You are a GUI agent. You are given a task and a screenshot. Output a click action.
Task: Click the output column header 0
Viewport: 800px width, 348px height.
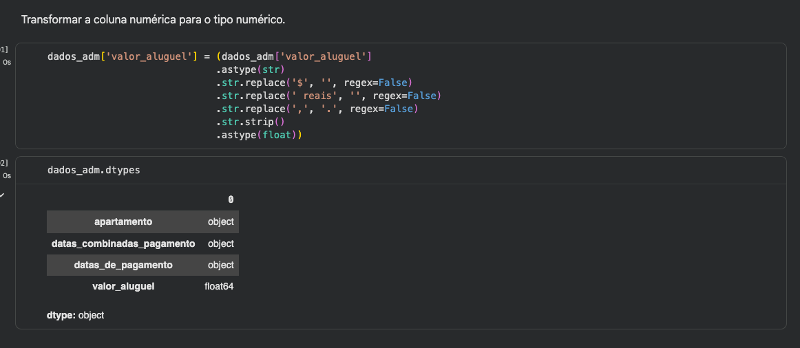point(231,199)
